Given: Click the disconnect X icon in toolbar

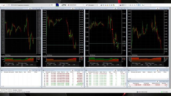Looking at the screenshot, I should pyautogui.click(x=52, y=5).
